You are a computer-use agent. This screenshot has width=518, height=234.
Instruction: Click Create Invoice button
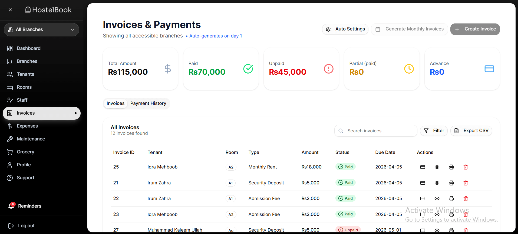pos(475,29)
